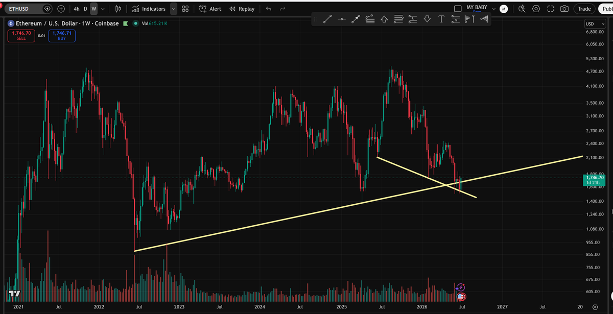Click the current price label 1,746.70 on axis
This screenshot has height=314, width=613.
point(594,178)
